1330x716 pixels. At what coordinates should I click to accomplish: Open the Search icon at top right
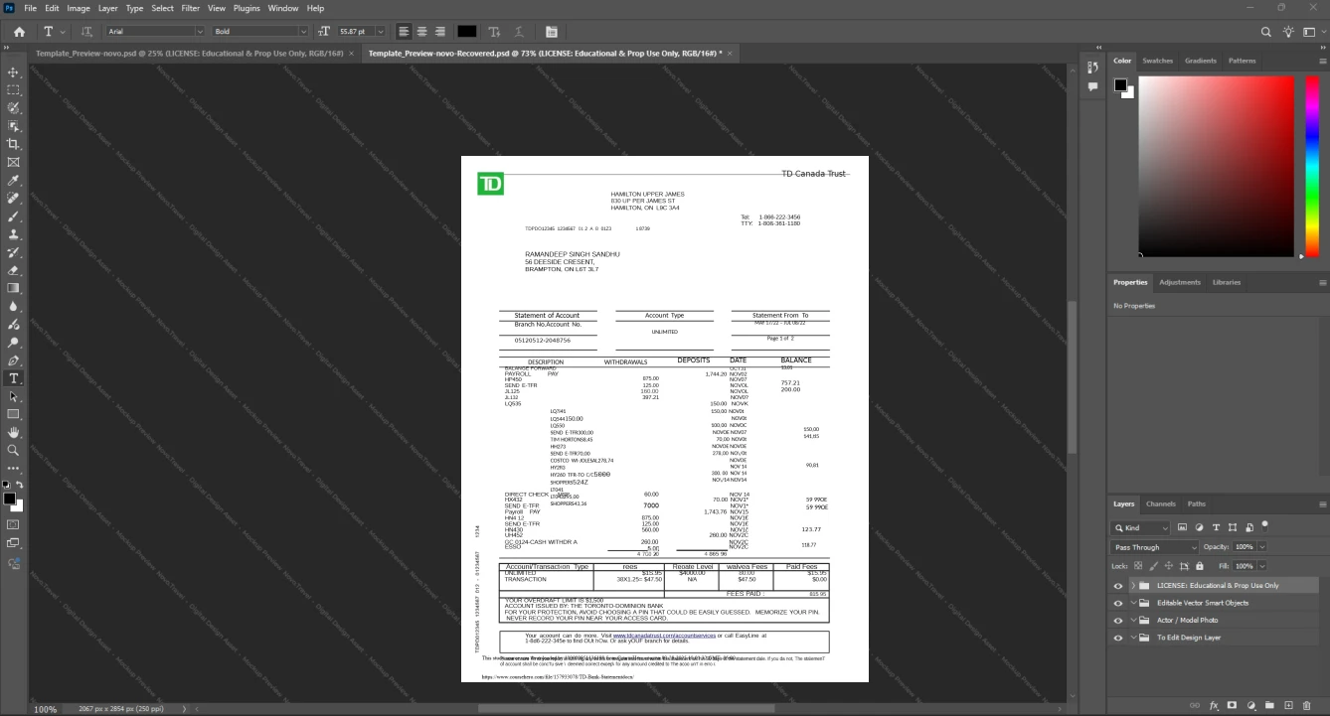[x=1266, y=32]
